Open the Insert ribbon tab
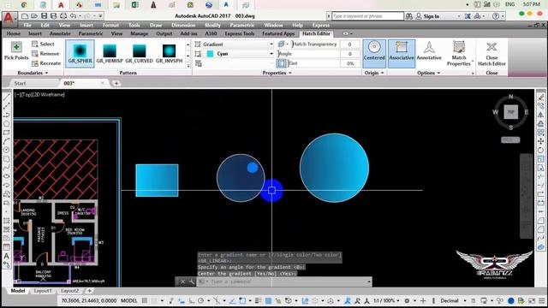Screen dimensions: 548x308 pos(34,33)
